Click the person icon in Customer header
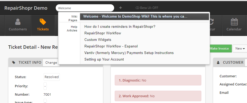 (x=218, y=62)
